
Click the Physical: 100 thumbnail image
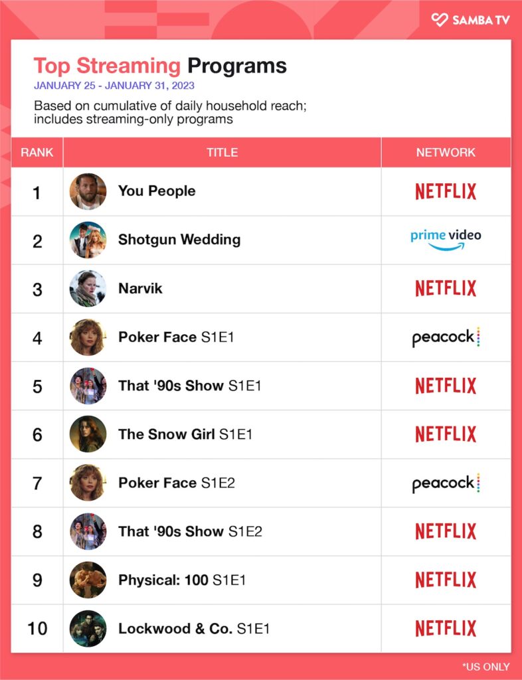88,580
